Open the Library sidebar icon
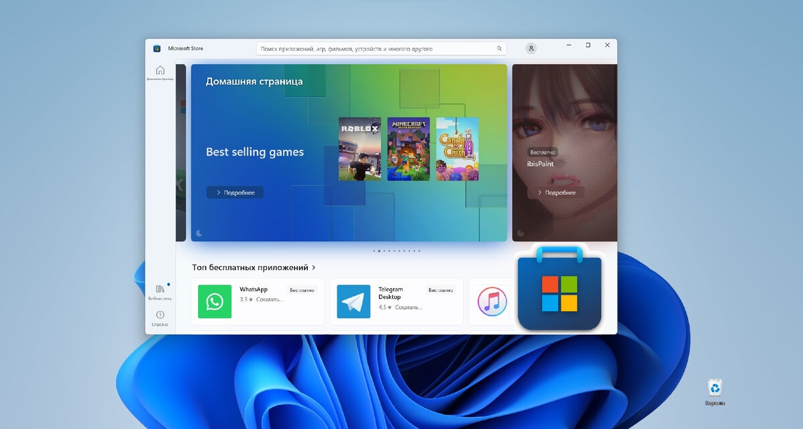This screenshot has width=803, height=429. pos(160,289)
